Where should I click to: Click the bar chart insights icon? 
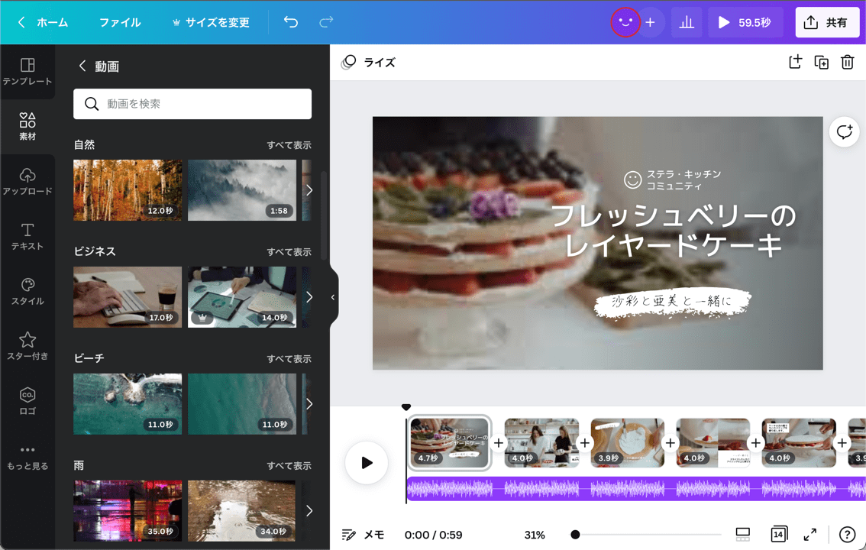686,22
